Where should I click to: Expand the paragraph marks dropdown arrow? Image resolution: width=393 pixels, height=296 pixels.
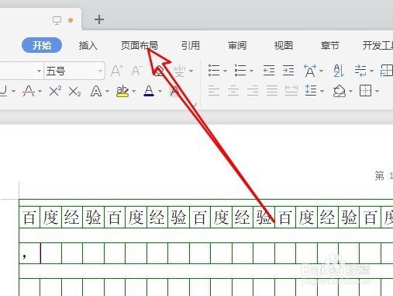tap(371, 71)
